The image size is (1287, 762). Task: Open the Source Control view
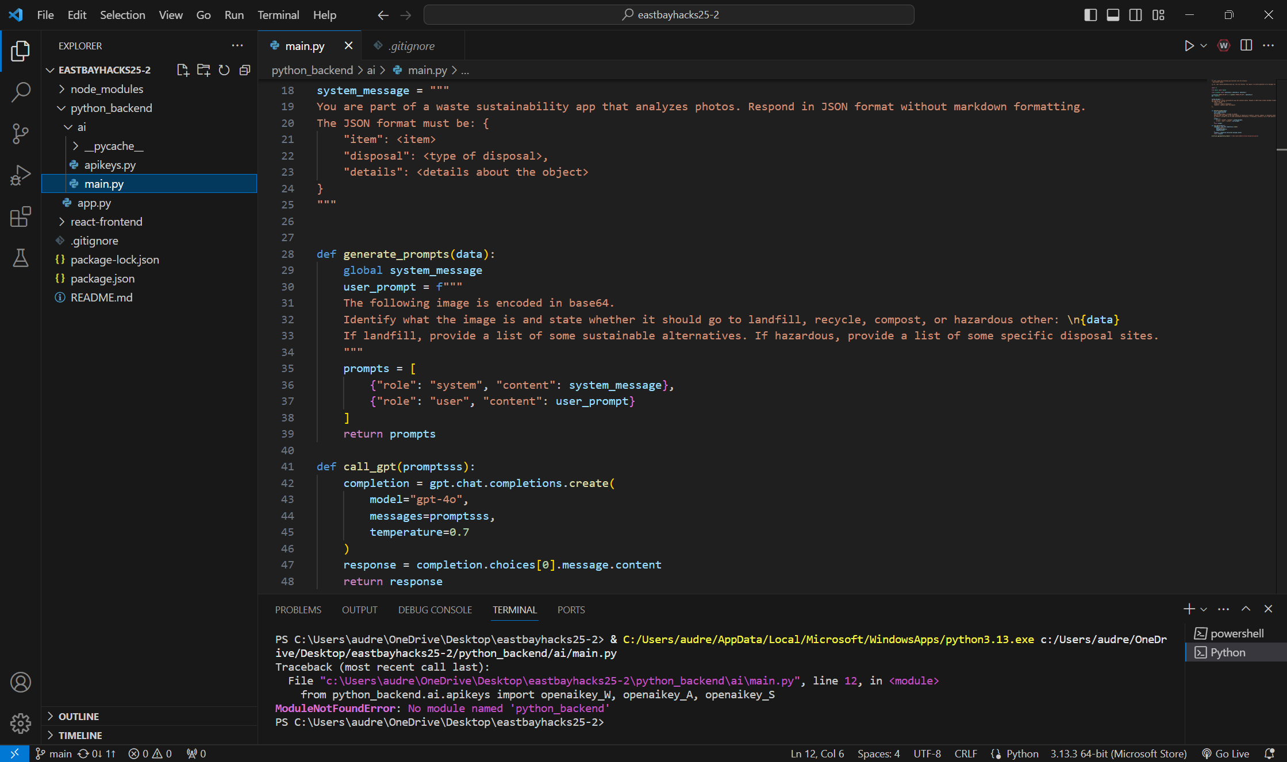tap(21, 134)
